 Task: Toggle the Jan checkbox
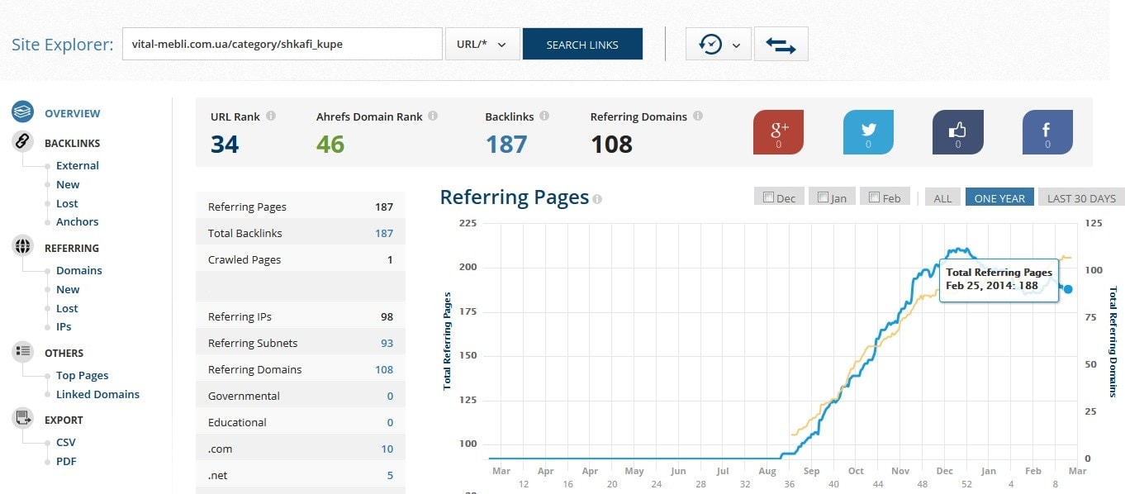[x=823, y=197]
